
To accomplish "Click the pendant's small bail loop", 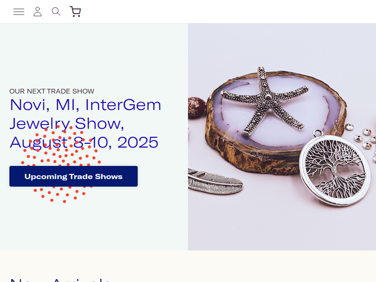I will click(x=318, y=133).
